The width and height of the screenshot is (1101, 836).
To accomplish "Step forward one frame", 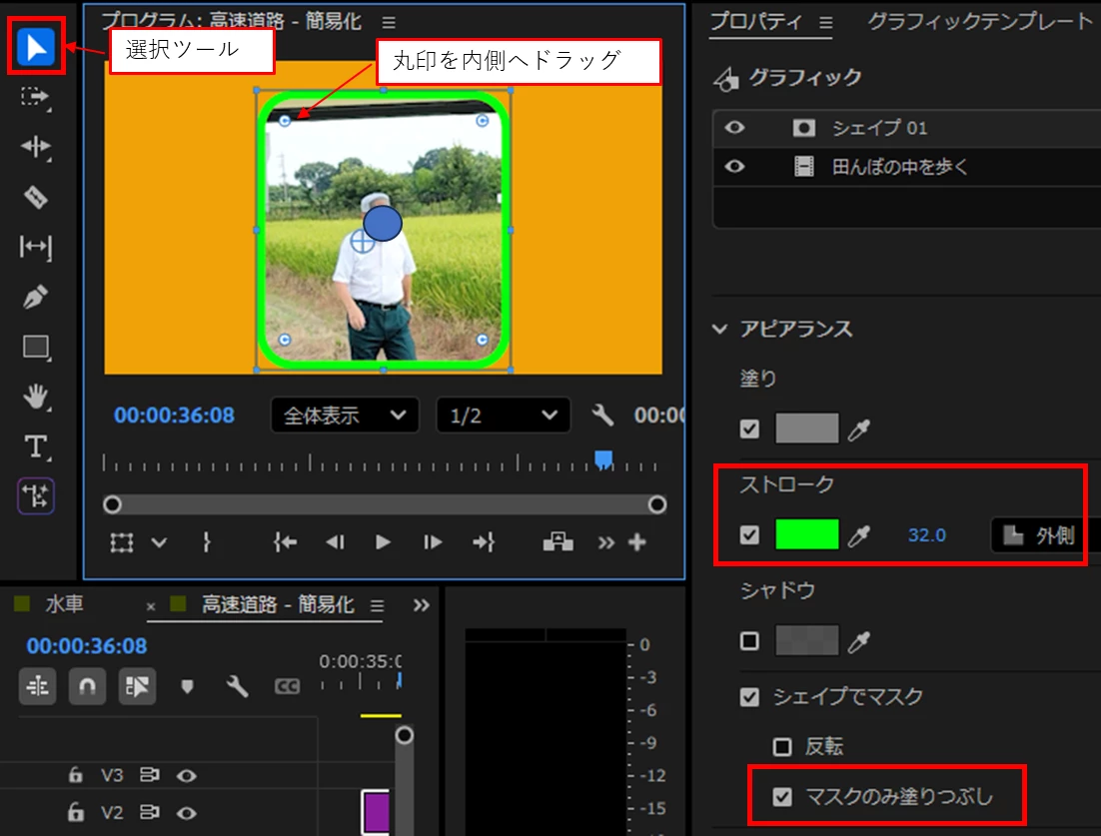I will pyautogui.click(x=433, y=542).
